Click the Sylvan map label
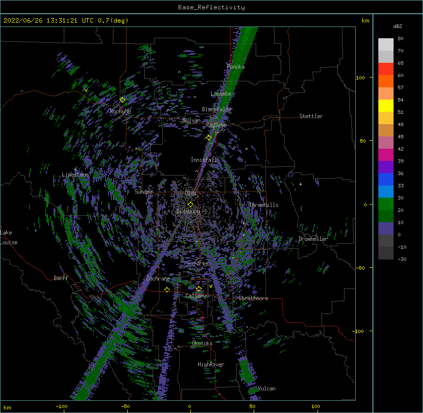 [x=191, y=120]
